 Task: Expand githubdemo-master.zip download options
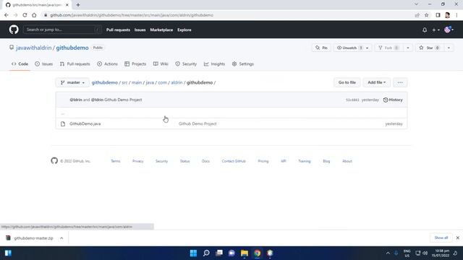tap(61, 238)
